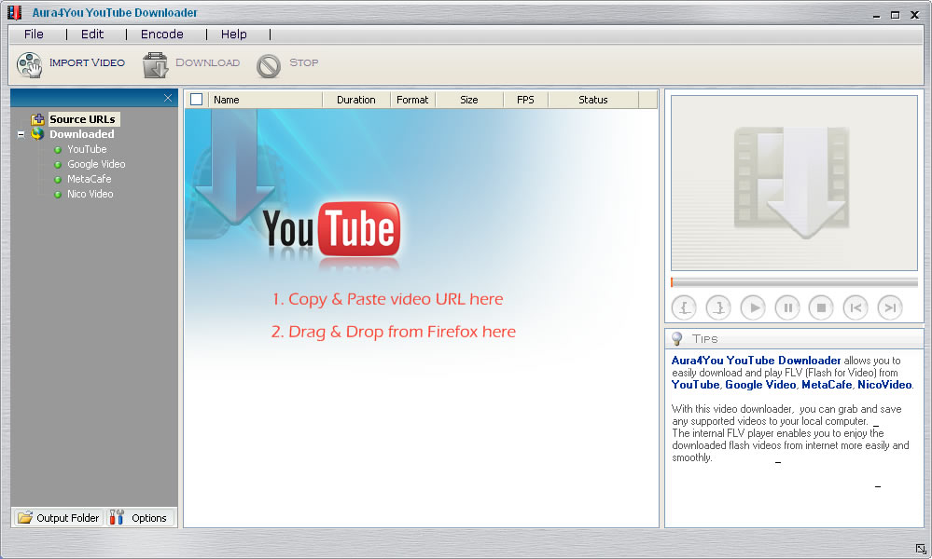Play the video in preview player
The height and width of the screenshot is (559, 932).
pyautogui.click(x=753, y=308)
